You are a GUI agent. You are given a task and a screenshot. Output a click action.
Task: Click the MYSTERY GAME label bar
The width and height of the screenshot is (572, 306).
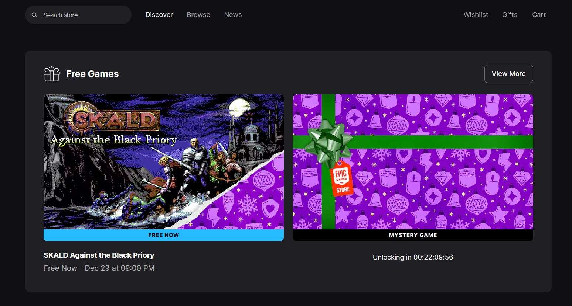(x=413, y=235)
